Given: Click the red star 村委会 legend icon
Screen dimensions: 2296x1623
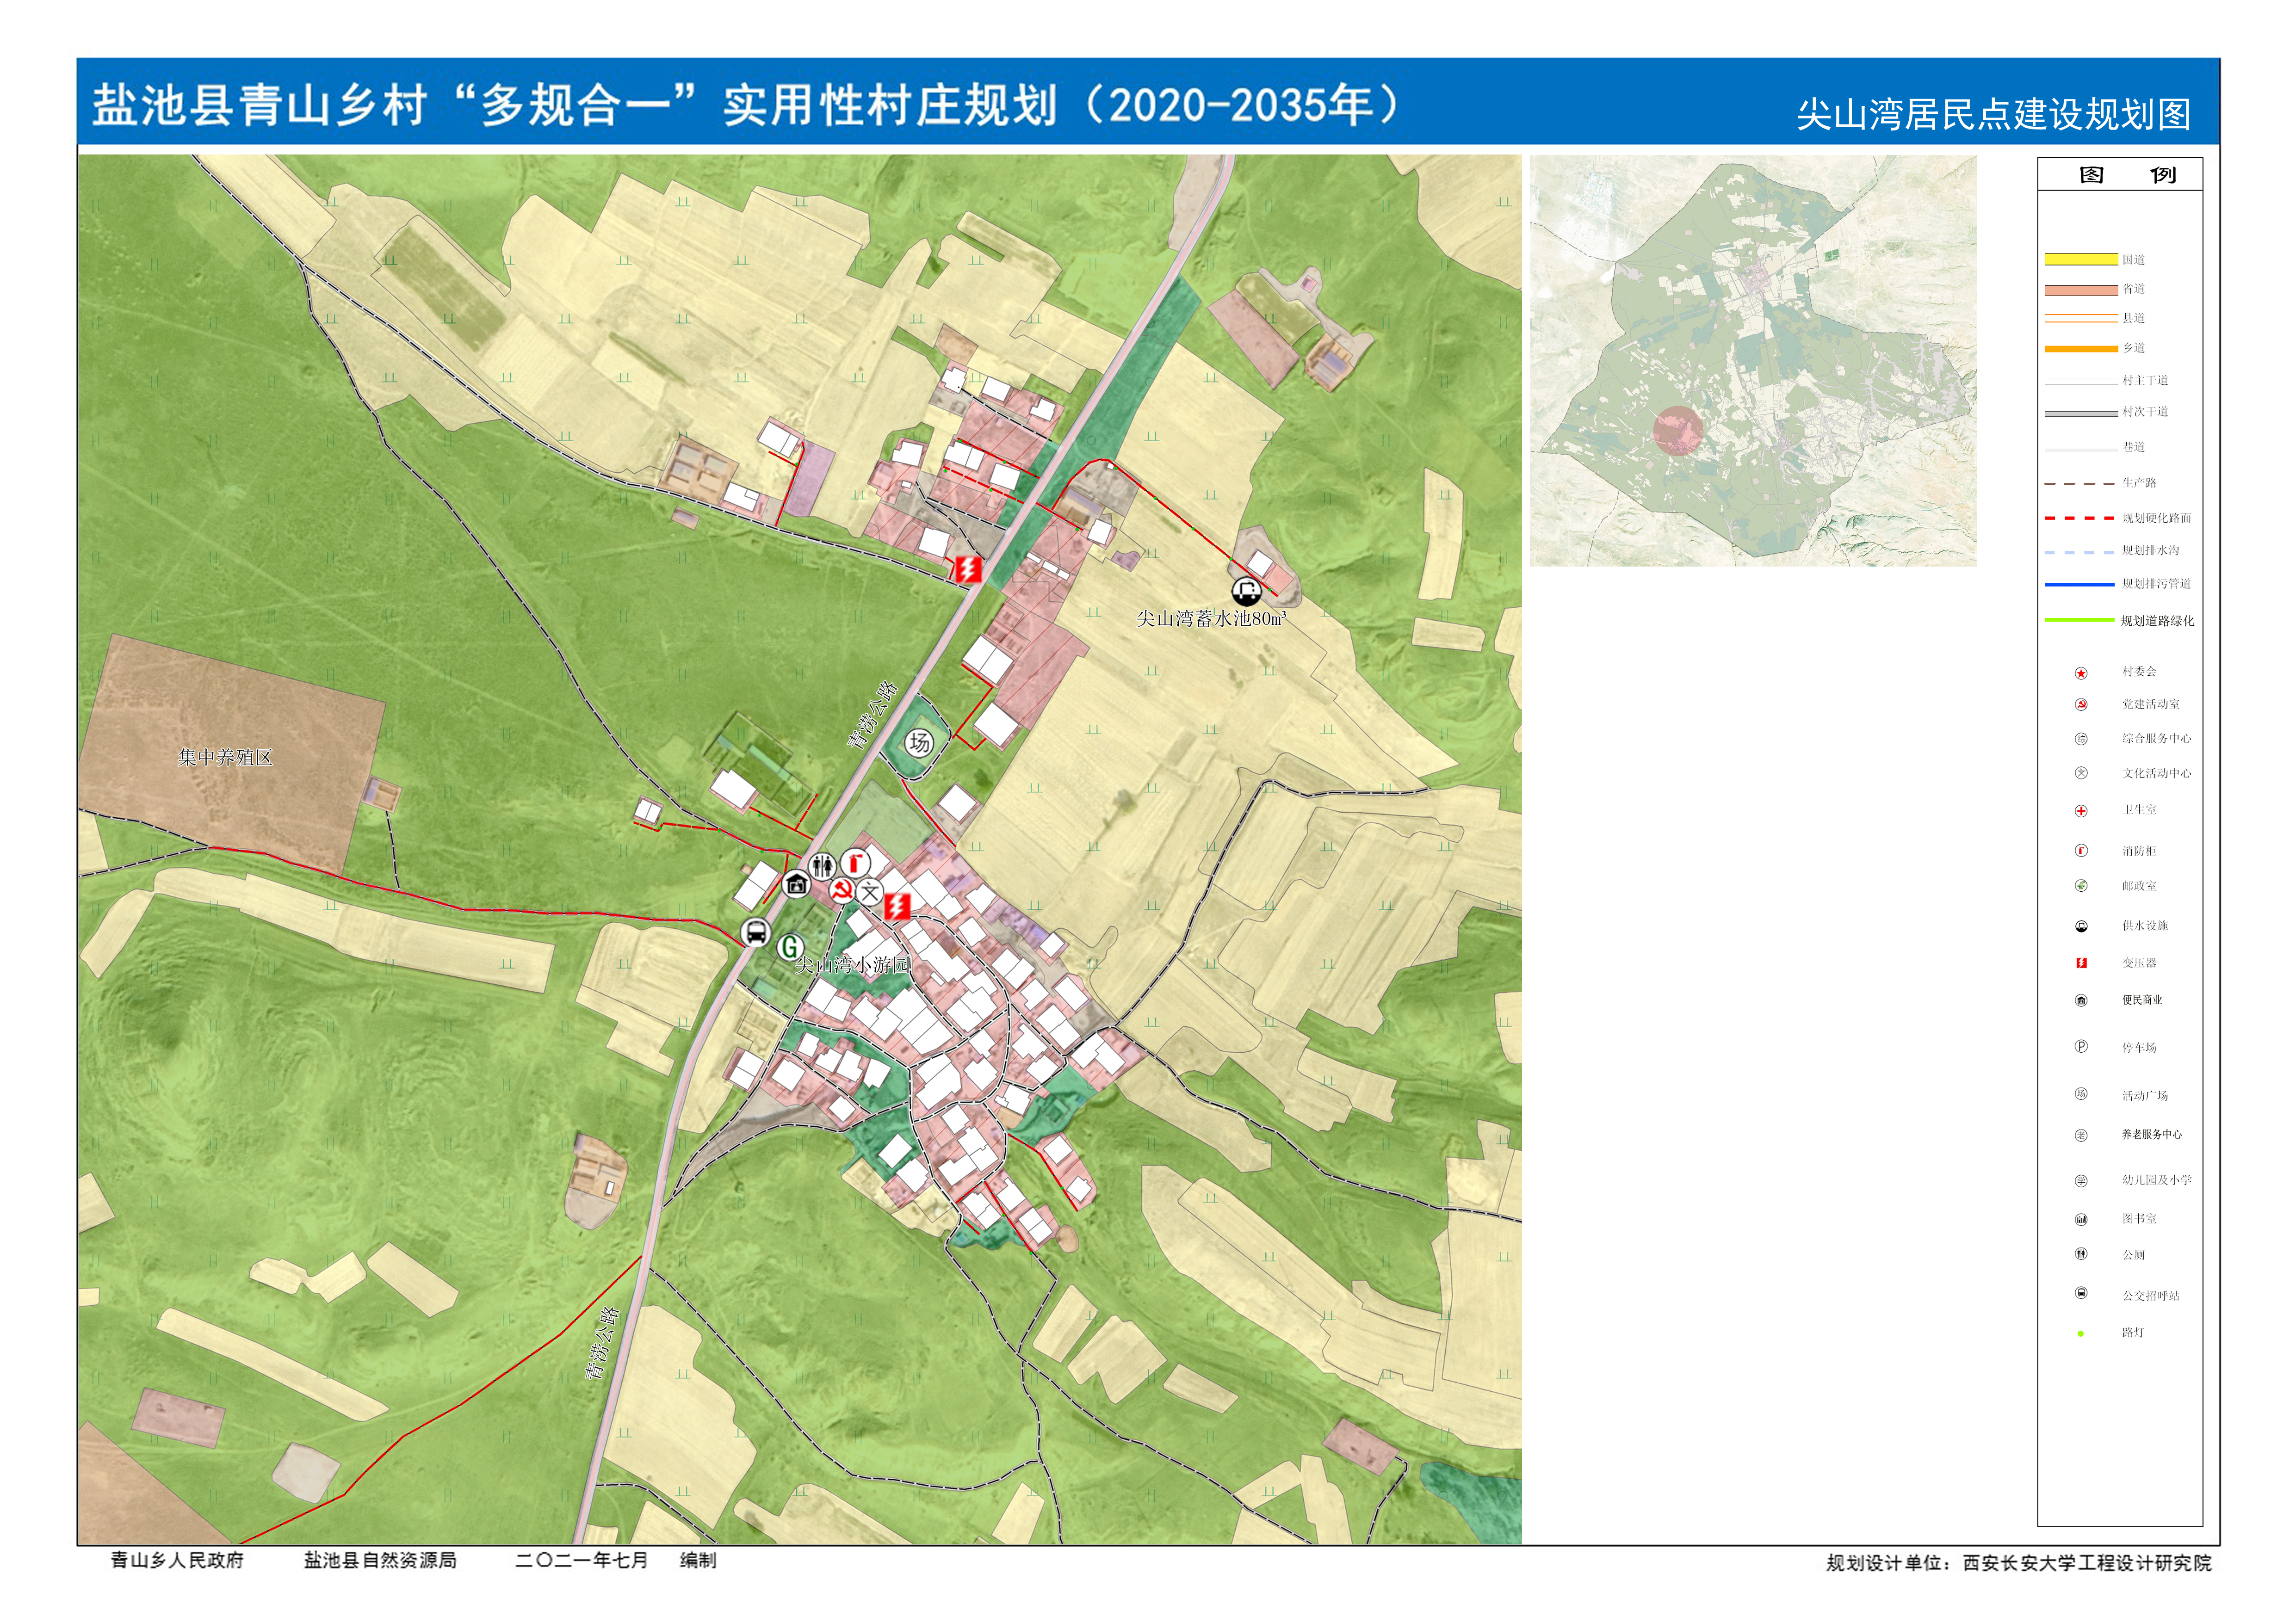Looking at the screenshot, I should point(2081,673).
